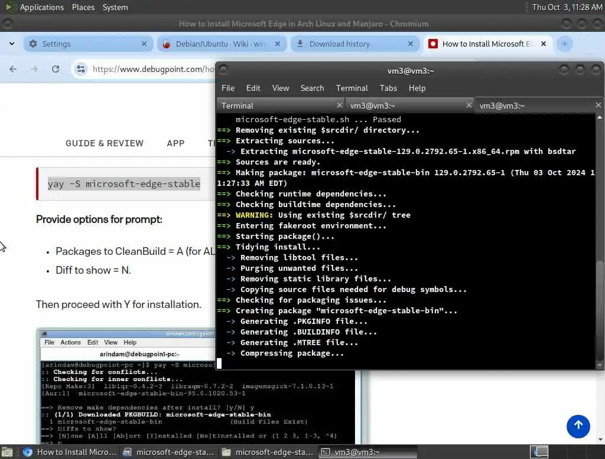This screenshot has height=459, width=605.
Task: Select the How to Install Microsoft Edge tab
Action: pyautogui.click(x=488, y=44)
